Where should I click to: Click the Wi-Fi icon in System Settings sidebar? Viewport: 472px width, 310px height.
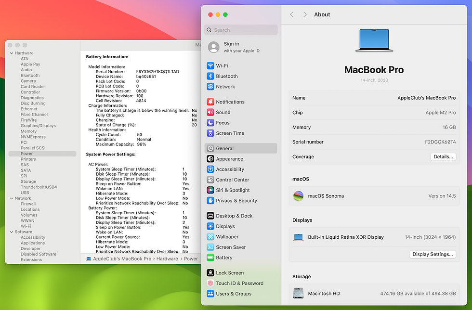point(210,65)
